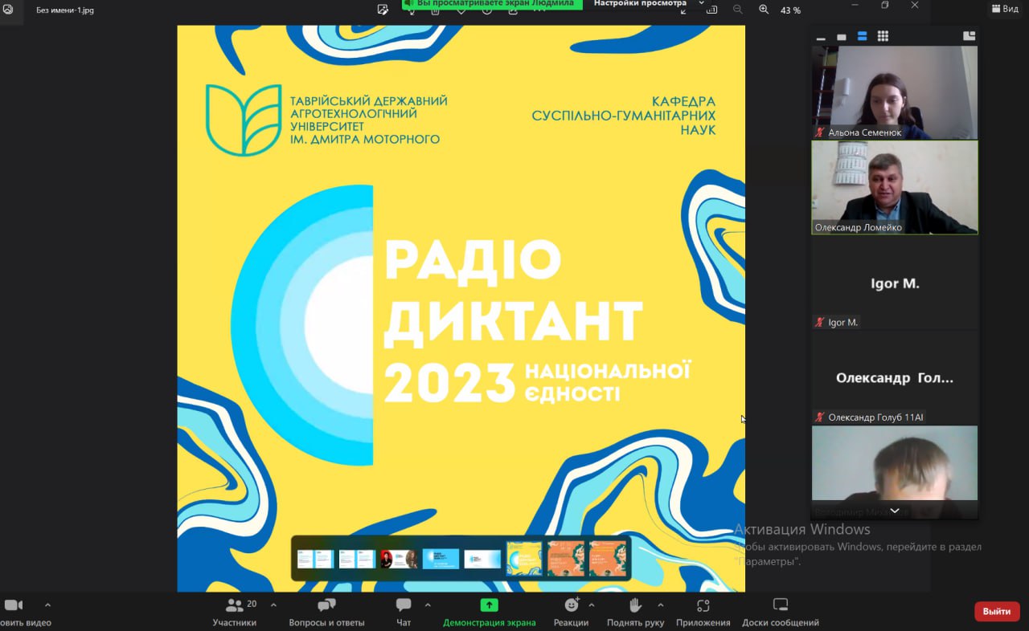Click the zoom out magnifier icon
1029x631 pixels.
click(x=738, y=10)
